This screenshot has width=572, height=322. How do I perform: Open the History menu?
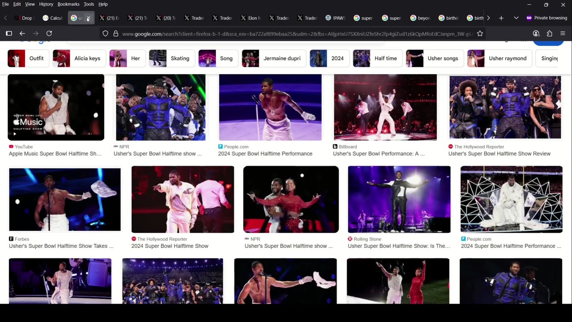tap(46, 4)
